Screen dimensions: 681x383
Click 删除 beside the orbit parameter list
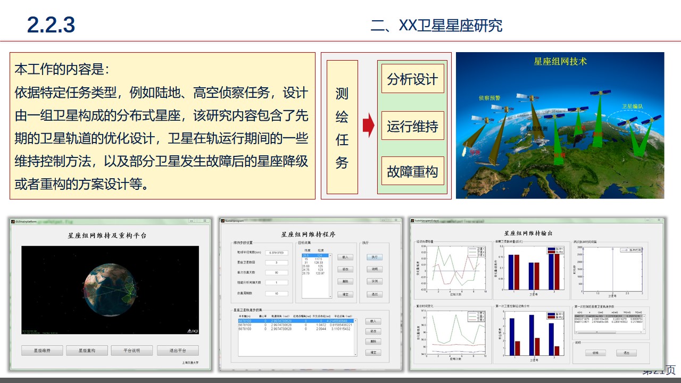(373, 342)
